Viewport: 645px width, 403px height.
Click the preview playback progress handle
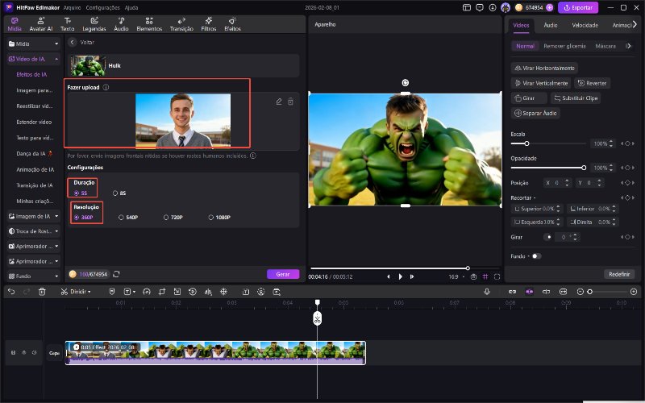(468, 268)
